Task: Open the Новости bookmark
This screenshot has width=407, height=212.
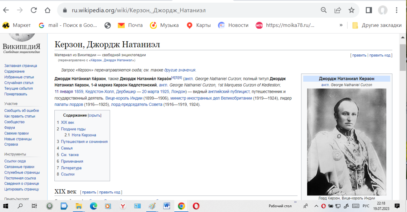Action: click(233, 25)
